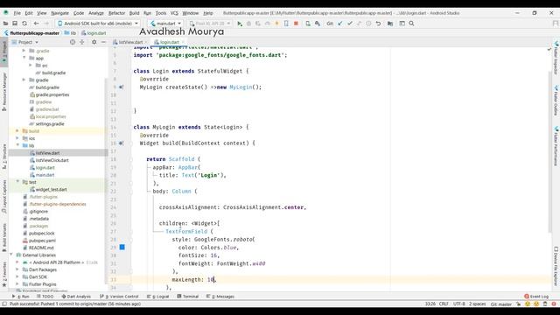Open the Logcat tool window

(157, 297)
